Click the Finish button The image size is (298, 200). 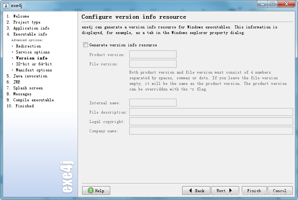tap(254, 190)
